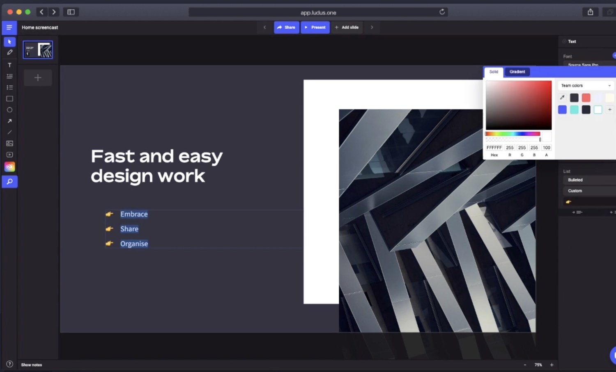Pick a color with the eyedropper

point(562,98)
